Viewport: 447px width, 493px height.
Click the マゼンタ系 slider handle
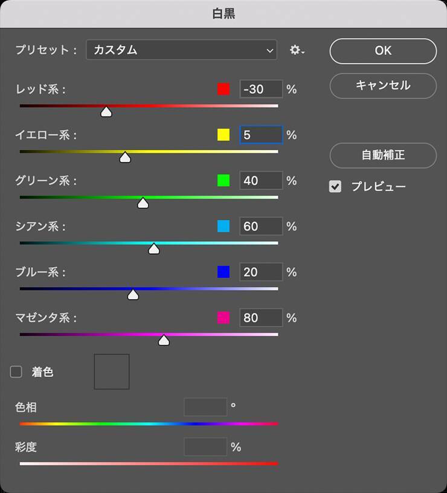(164, 340)
